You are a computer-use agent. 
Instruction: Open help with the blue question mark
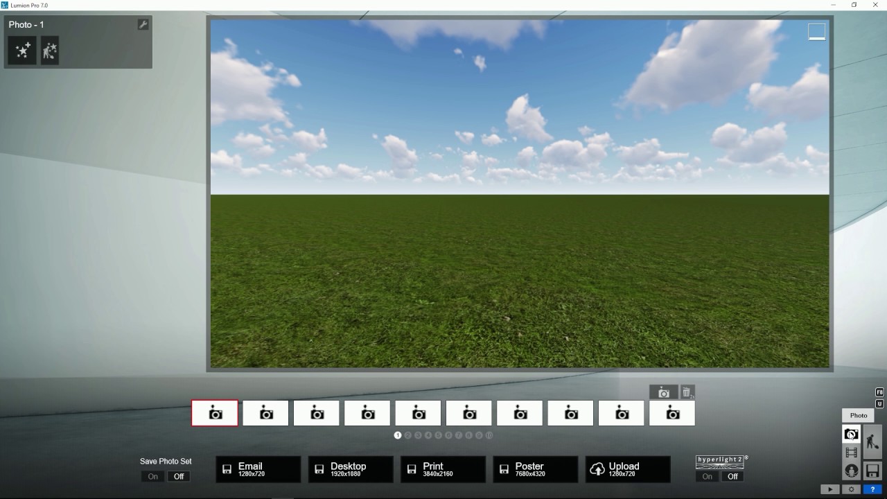click(x=873, y=489)
